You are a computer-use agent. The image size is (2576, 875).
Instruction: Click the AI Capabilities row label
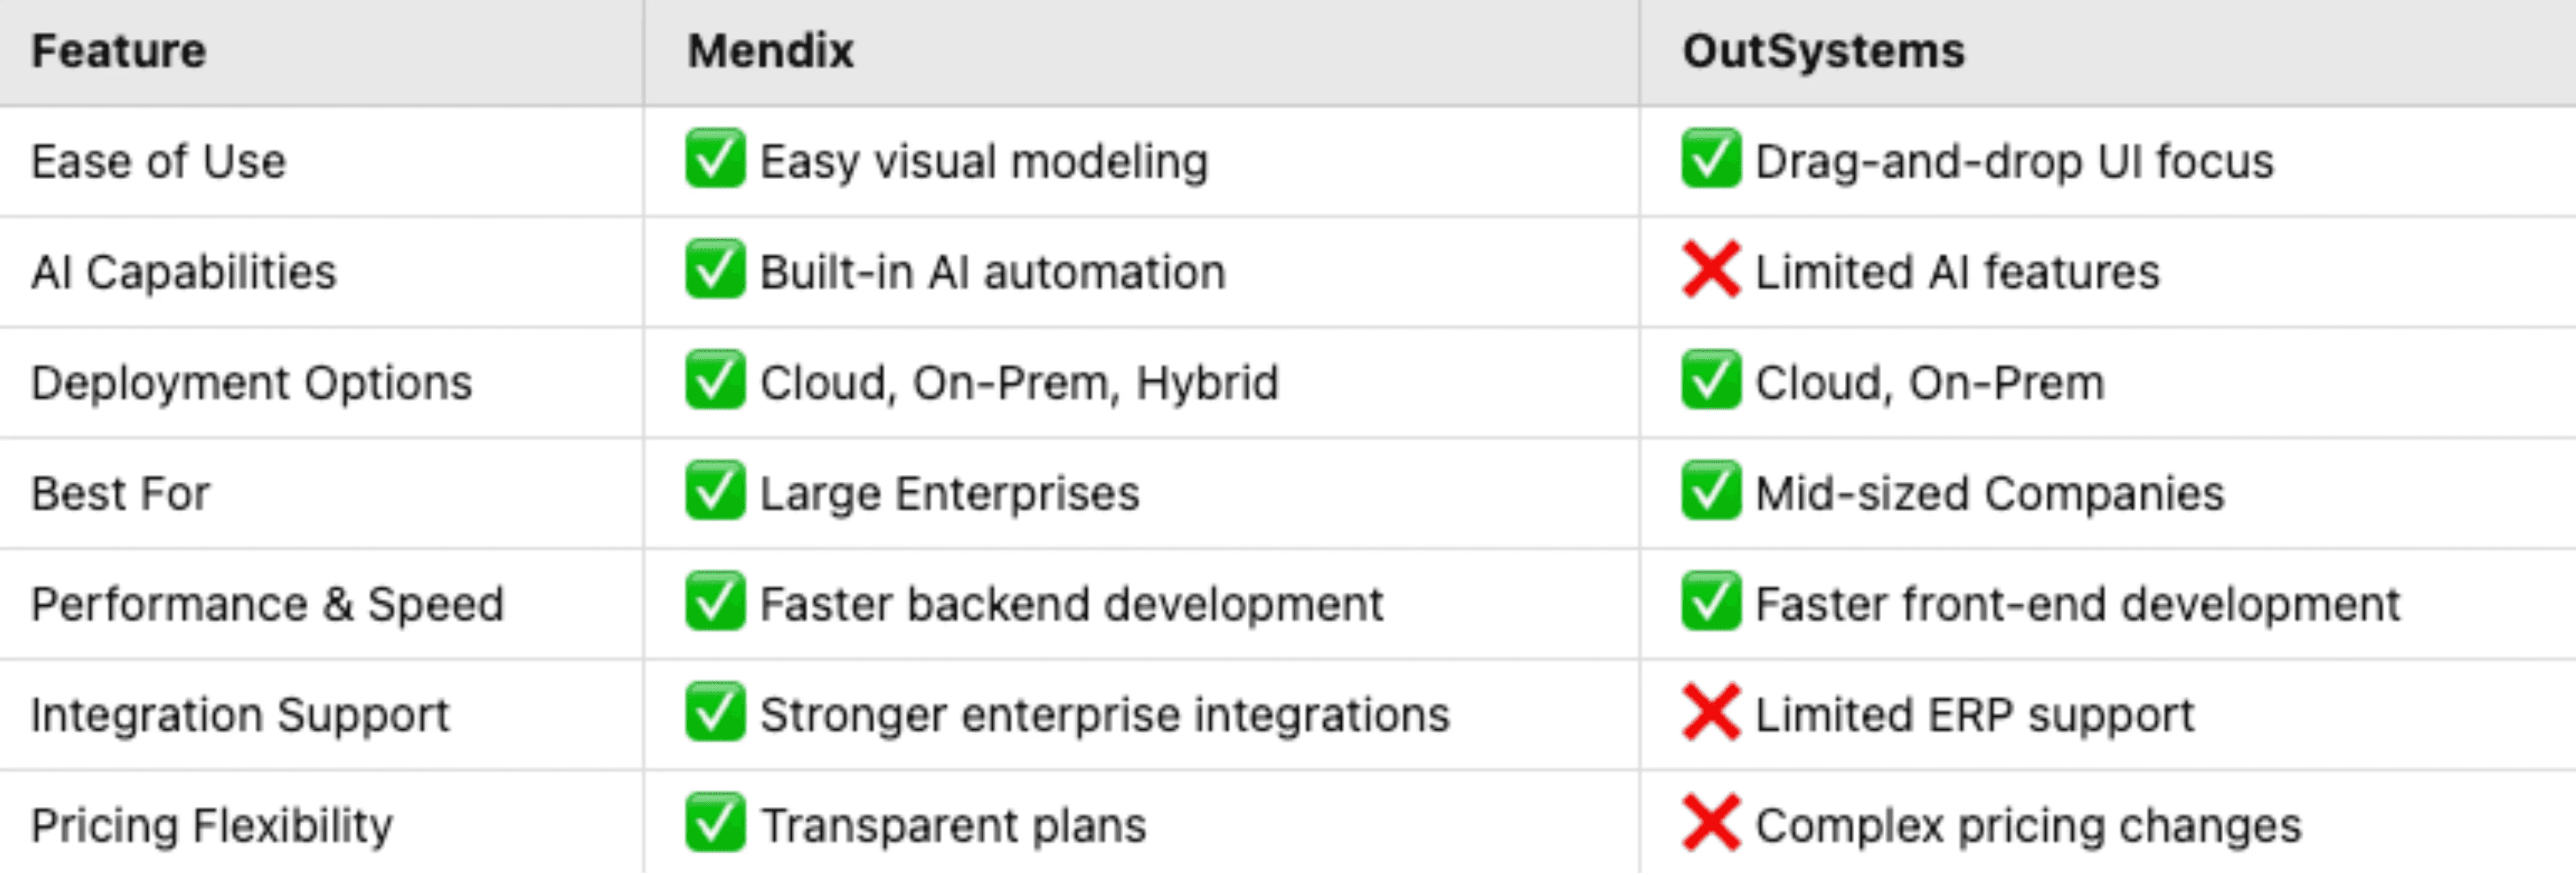click(x=184, y=272)
